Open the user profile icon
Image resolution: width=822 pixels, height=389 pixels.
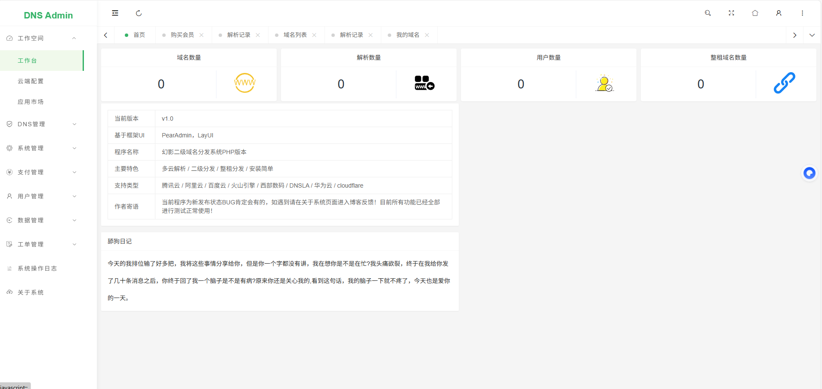(779, 13)
